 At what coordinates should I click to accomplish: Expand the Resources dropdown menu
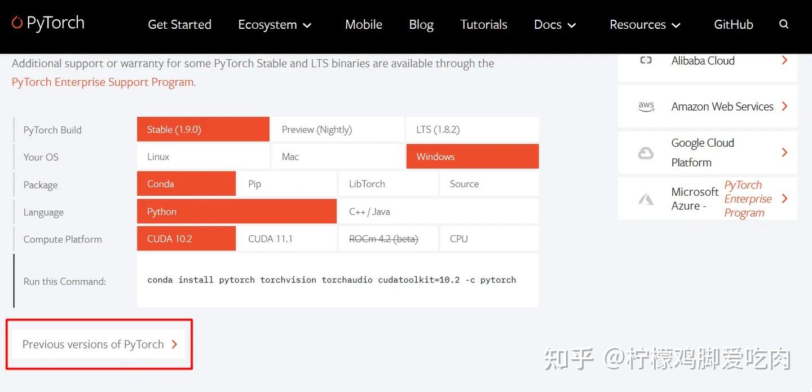point(645,24)
